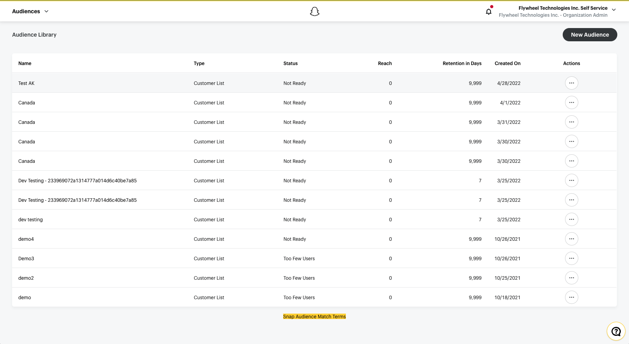Screen dimensions: 629x344
Task: Click the Too Few Users status for demo2
Action: point(299,278)
